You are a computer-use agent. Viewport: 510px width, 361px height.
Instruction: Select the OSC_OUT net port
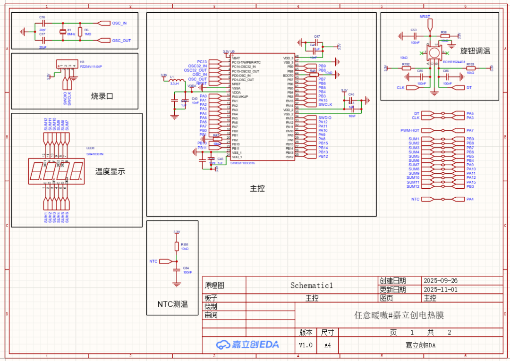point(104,40)
